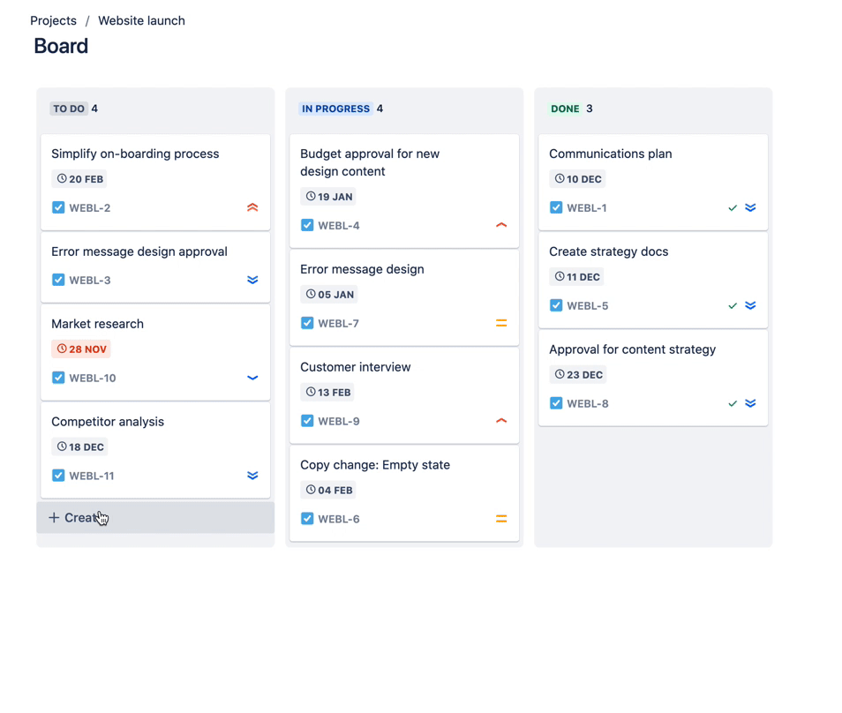The image size is (842, 713).
Task: Click the green checkmark on Create strategy docs
Action: point(733,305)
